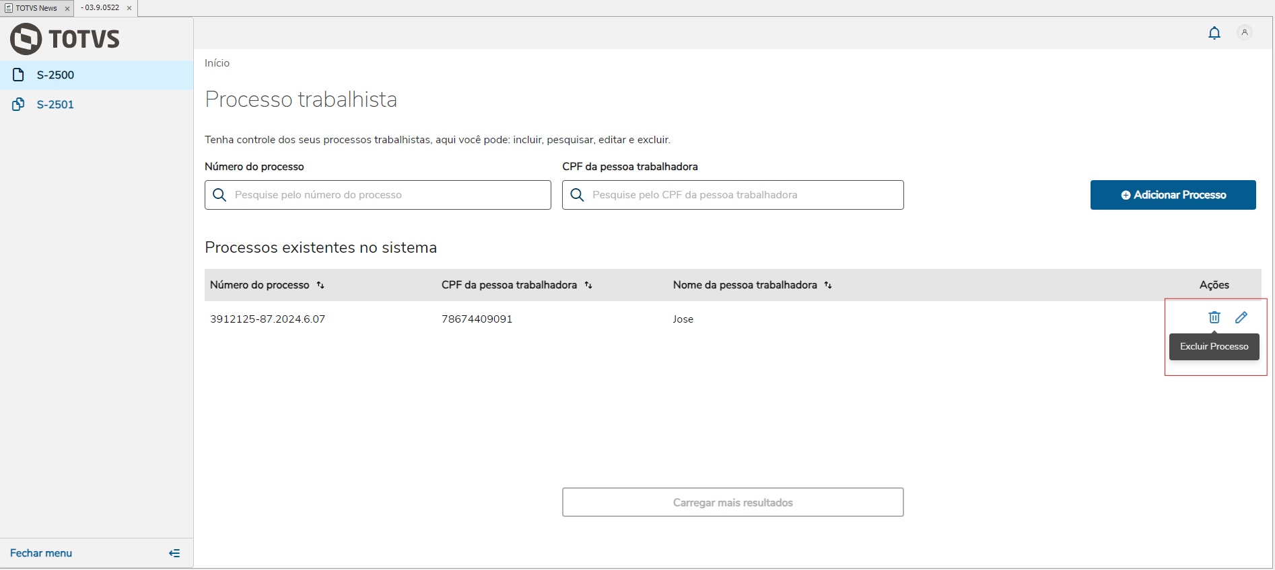Click search icon in process number field
1275x570 pixels.
click(219, 195)
